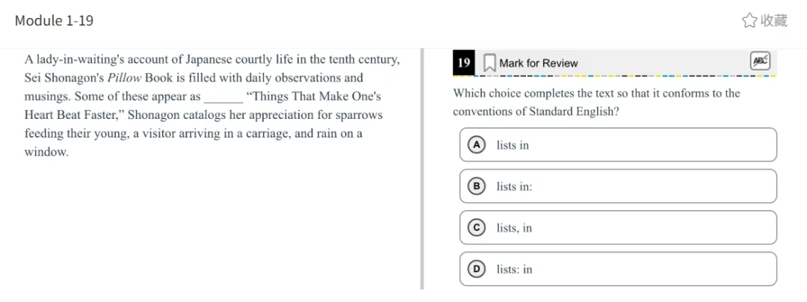Image resolution: width=807 pixels, height=302 pixels.
Task: Select the circled letter B
Action: click(x=477, y=186)
